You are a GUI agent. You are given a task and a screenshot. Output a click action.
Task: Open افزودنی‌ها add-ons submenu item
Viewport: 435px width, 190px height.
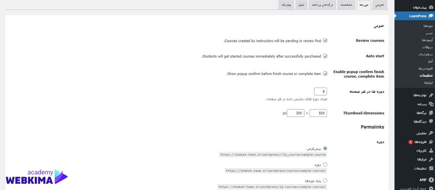coord(426,68)
